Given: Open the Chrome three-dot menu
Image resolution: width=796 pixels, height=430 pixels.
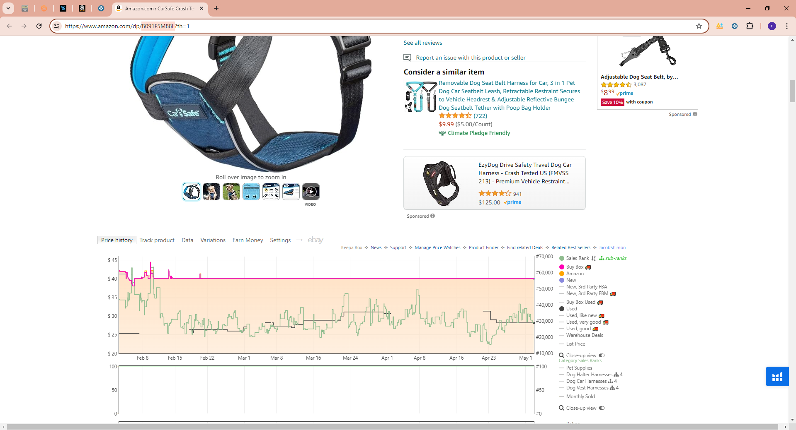Looking at the screenshot, I should tap(787, 26).
